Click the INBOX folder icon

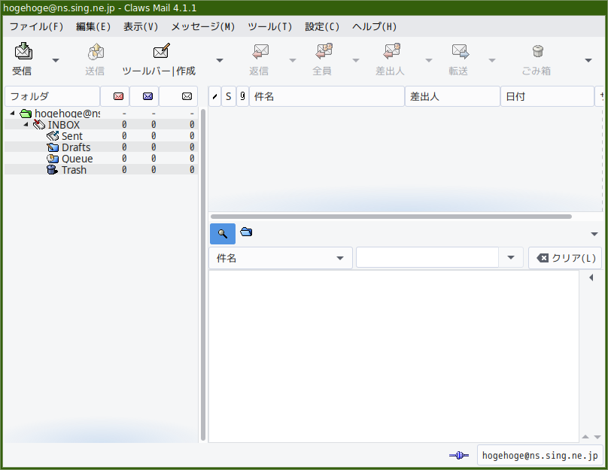pos(39,125)
